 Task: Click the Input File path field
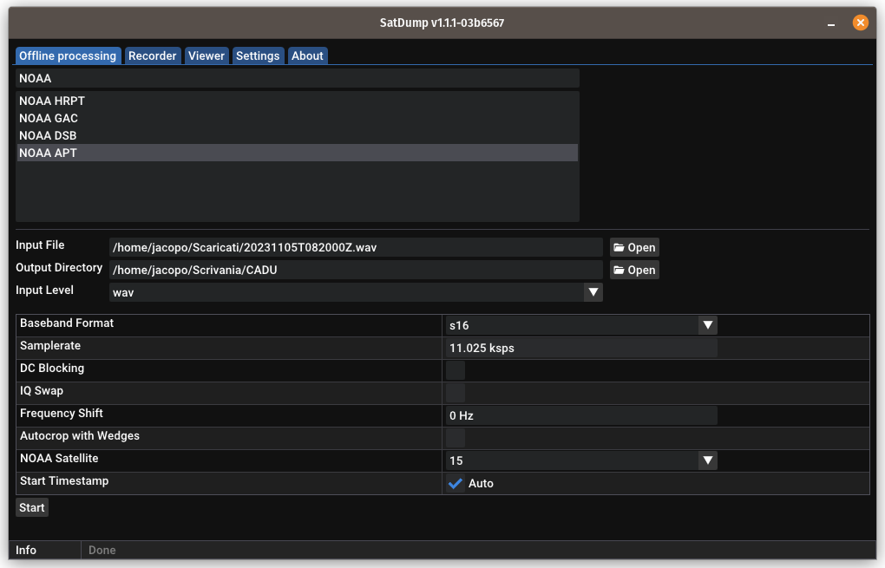tap(356, 248)
